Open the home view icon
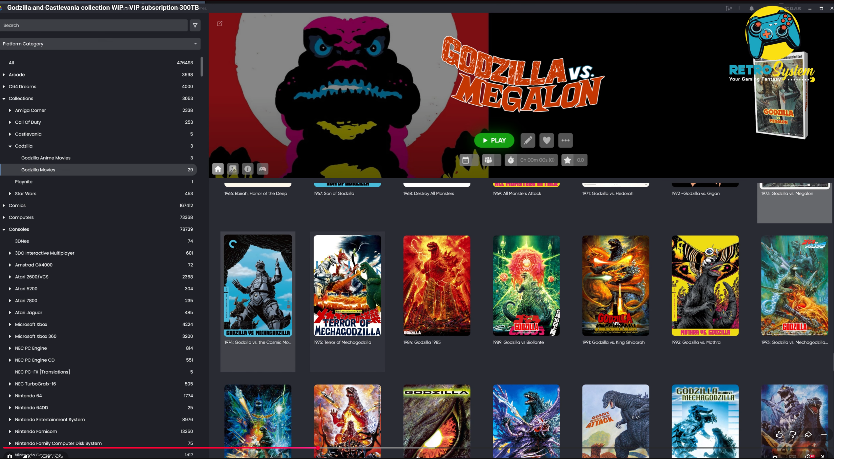This screenshot has width=841, height=459. [218, 169]
